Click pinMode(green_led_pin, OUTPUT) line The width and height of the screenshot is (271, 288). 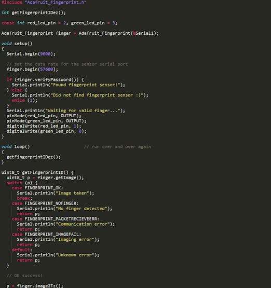[x=46, y=121]
